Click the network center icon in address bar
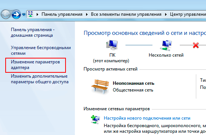The width and height of the screenshot is (206, 135). click(x=31, y=14)
